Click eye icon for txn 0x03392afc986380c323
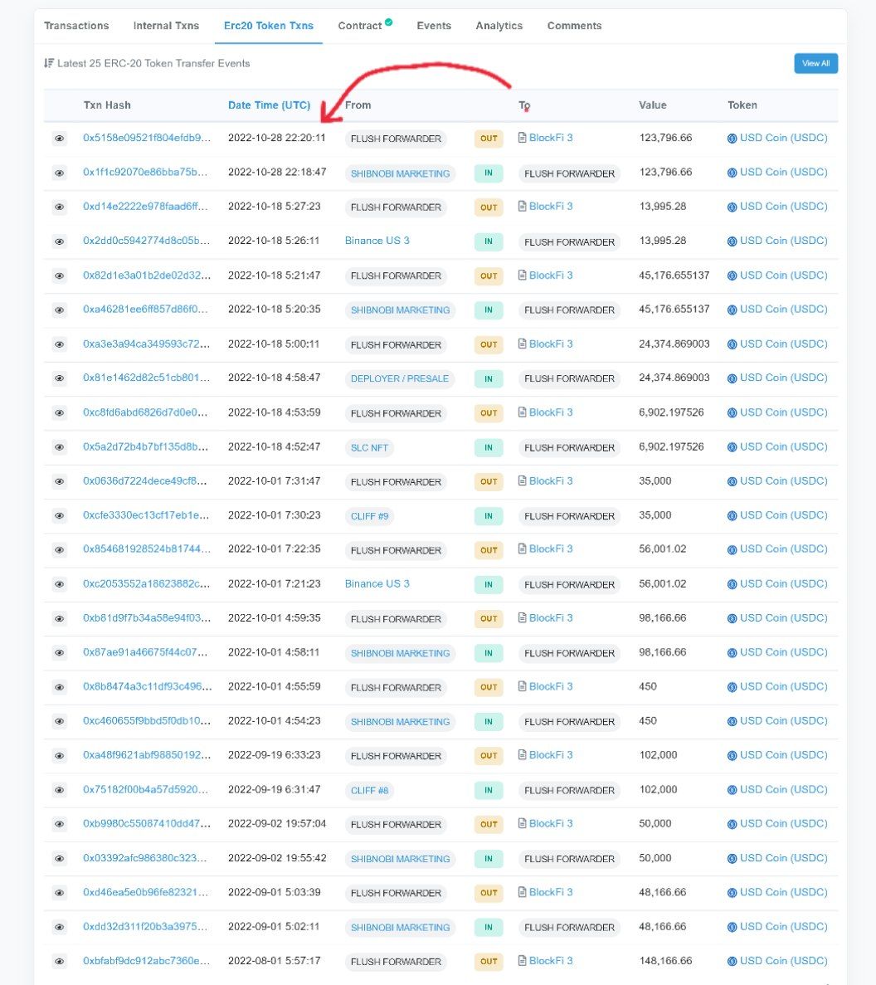This screenshot has width=876, height=985. pos(60,859)
